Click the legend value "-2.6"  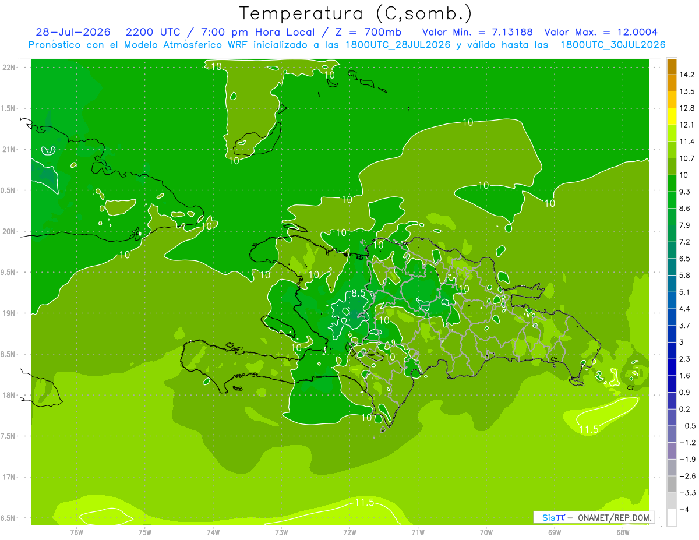tap(687, 476)
